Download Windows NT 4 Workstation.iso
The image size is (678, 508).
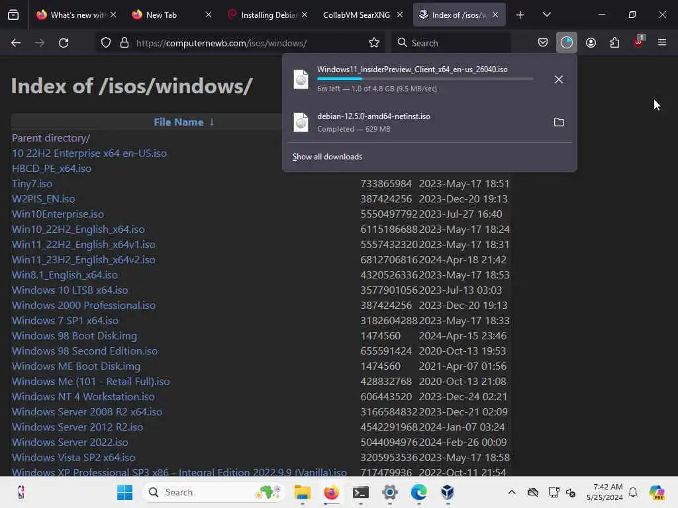pyautogui.click(x=83, y=397)
